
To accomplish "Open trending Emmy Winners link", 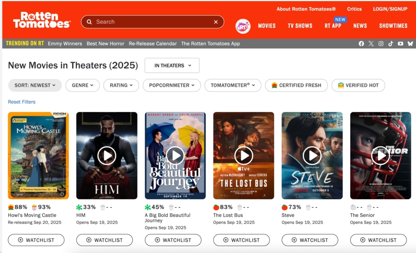I will pos(65,44).
